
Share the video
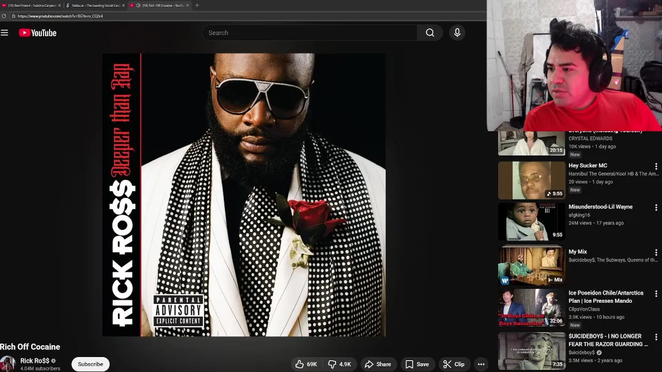coord(378,364)
